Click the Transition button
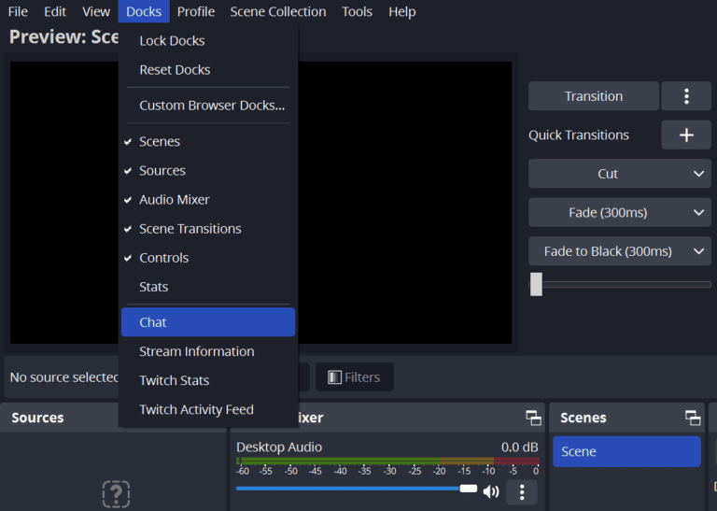 coord(594,96)
